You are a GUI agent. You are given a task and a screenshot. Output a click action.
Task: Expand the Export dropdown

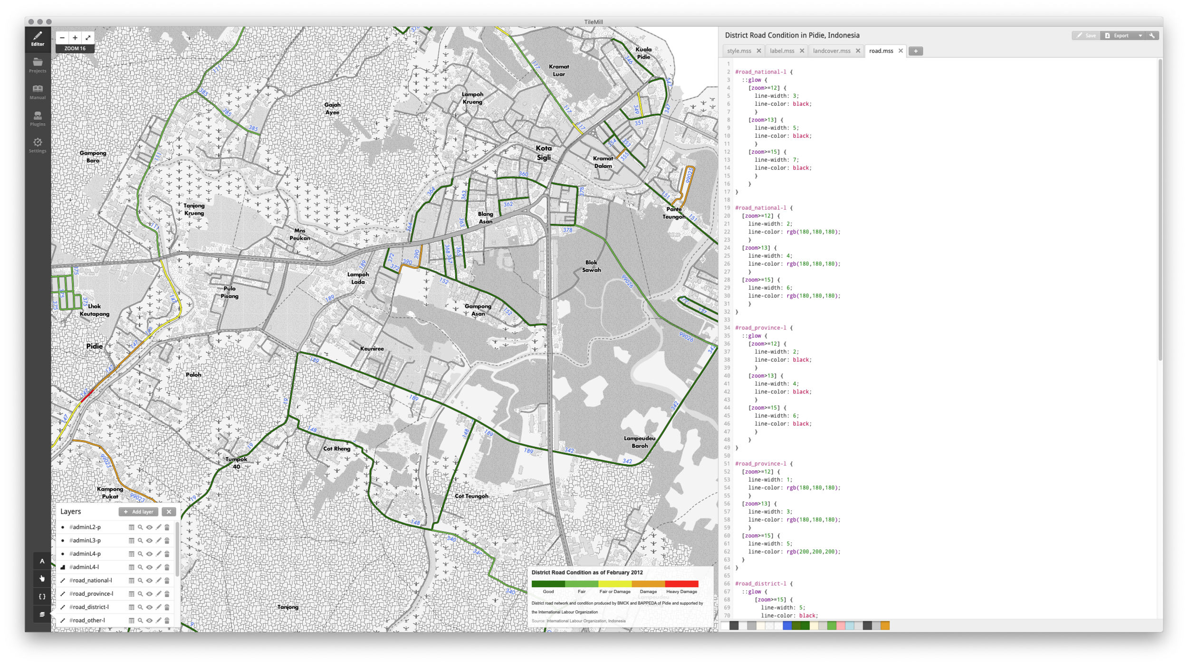pos(1140,36)
